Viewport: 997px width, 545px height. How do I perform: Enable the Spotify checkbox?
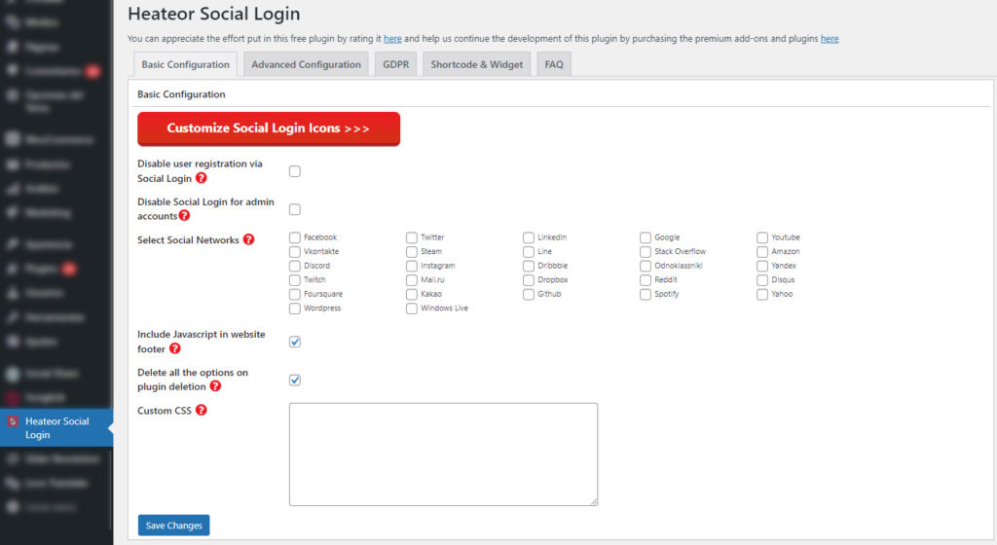point(646,295)
